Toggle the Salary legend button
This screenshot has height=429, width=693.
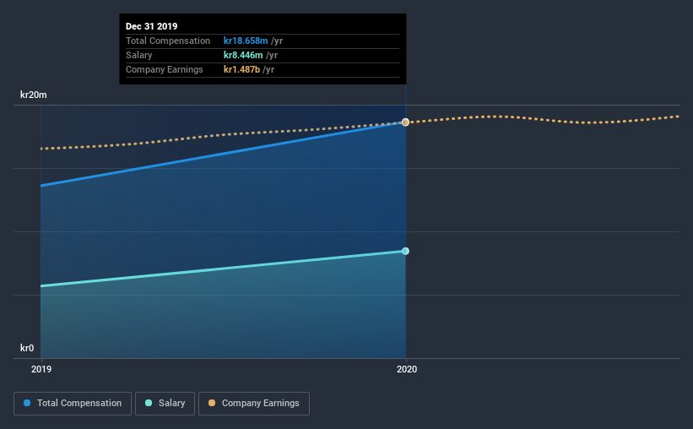tap(165, 404)
